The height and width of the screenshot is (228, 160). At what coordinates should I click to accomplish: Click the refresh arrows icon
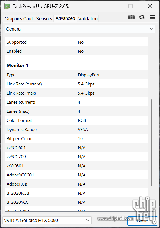[142, 17]
